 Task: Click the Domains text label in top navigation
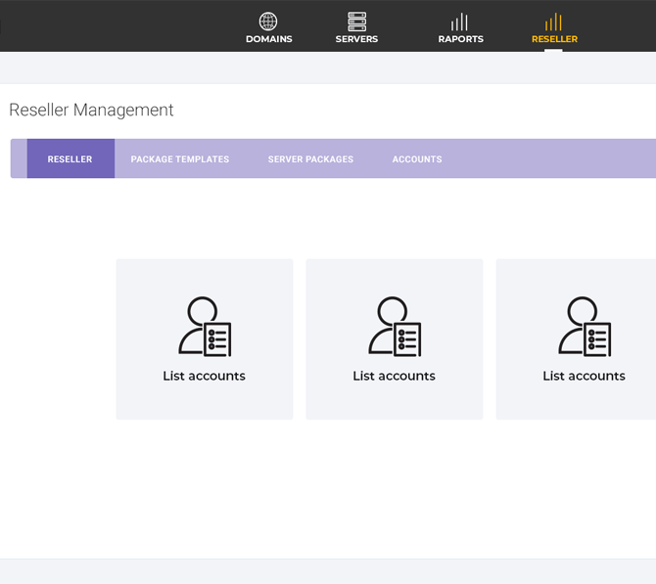pyautogui.click(x=268, y=39)
